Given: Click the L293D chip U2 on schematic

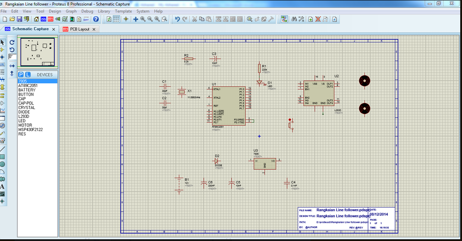Looking at the screenshot, I should tap(319, 93).
